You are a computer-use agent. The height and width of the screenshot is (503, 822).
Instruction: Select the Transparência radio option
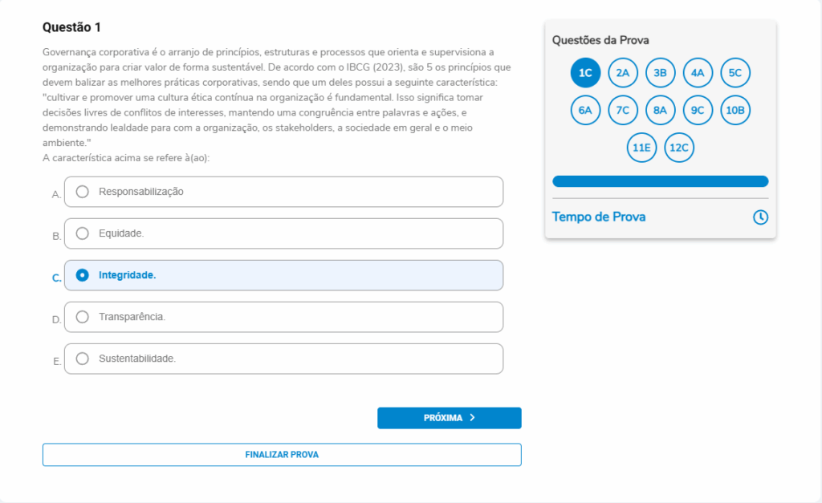coord(82,317)
